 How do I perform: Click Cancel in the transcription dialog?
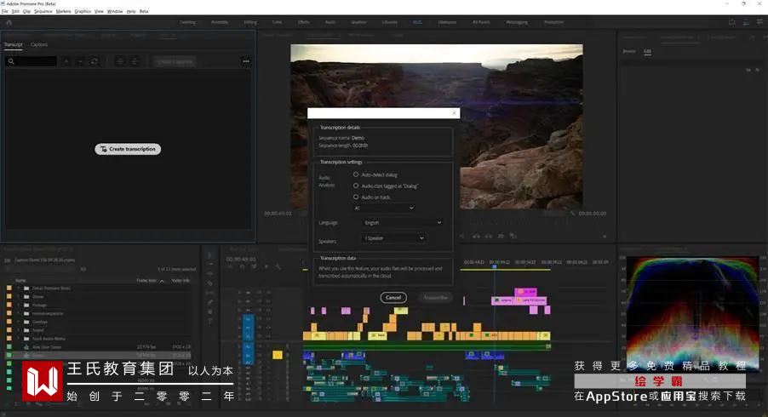pos(393,297)
